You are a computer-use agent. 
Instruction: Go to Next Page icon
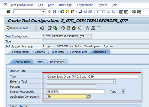click(x=108, y=12)
